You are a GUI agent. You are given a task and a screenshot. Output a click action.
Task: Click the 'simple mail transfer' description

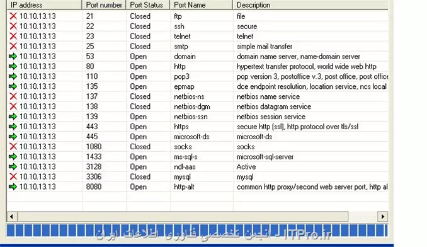tap(265, 47)
